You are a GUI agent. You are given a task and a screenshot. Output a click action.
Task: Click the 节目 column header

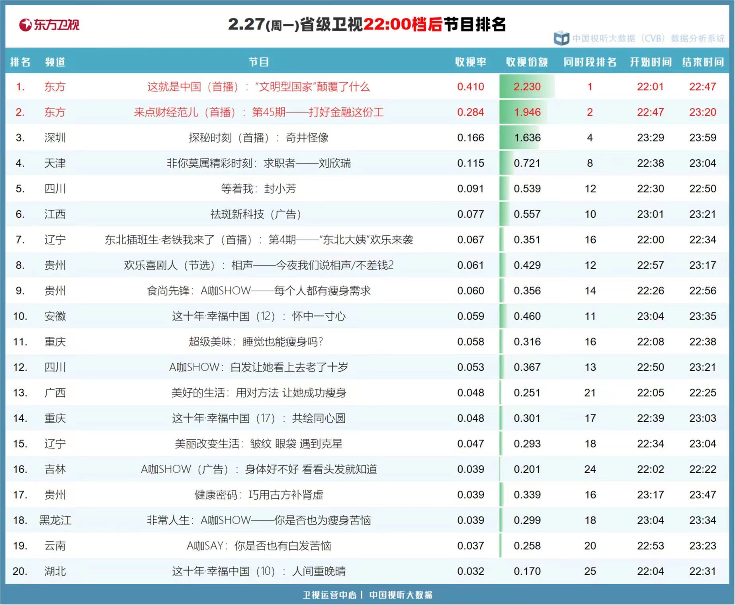coord(259,62)
